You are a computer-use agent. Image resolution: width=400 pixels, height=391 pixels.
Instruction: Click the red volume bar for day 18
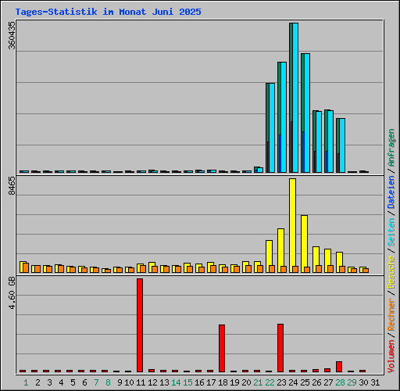pyautogui.click(x=222, y=348)
